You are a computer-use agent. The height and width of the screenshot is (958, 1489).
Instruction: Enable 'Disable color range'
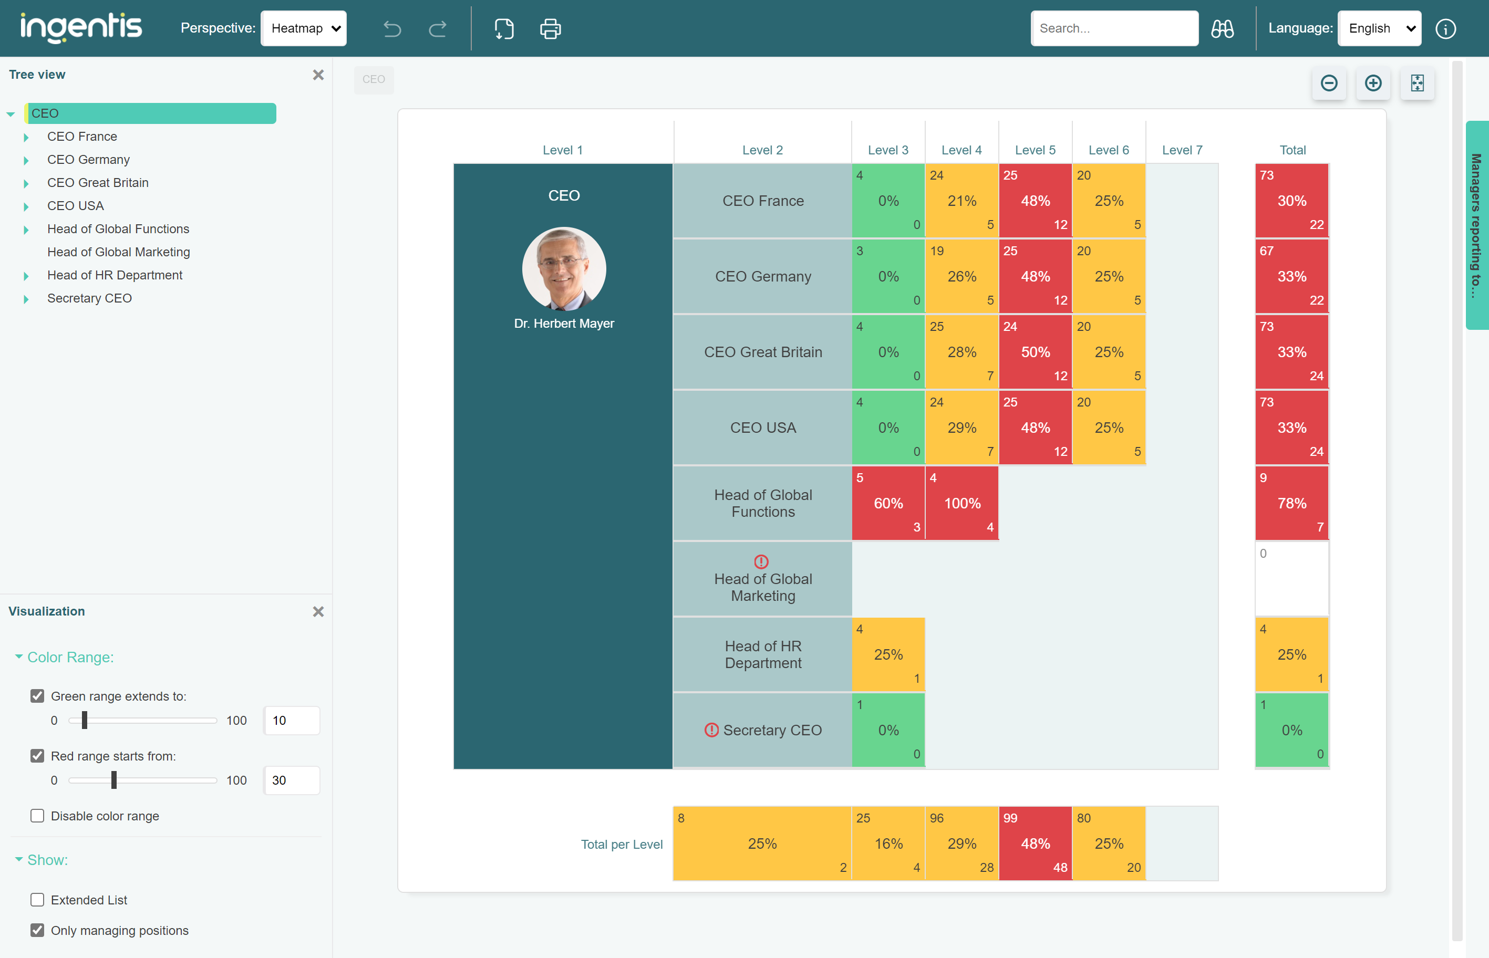coord(37,816)
